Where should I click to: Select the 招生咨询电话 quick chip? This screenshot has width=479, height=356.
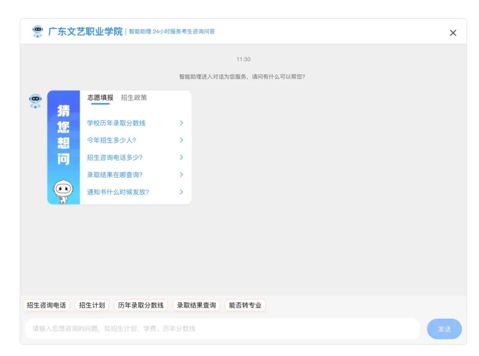[46, 305]
